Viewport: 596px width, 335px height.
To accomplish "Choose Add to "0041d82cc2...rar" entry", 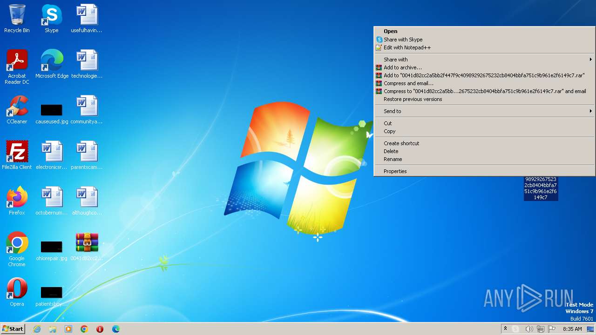I will click(x=484, y=75).
